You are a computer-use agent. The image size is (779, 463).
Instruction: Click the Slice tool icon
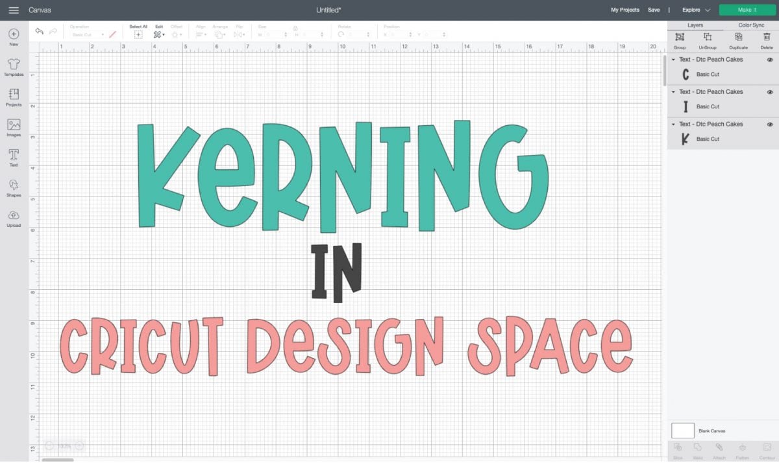(x=678, y=447)
